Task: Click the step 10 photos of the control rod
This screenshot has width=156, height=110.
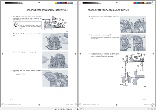Action: click(x=133, y=43)
